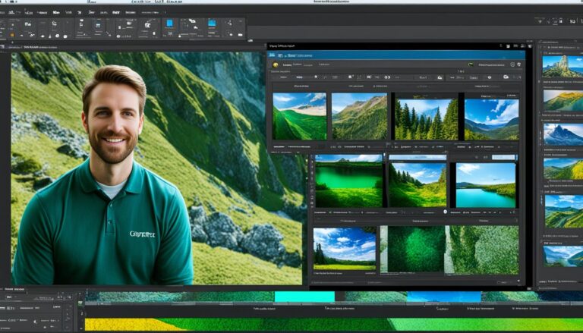Click the blue rectangle monitor icon in top toolbar

tap(212, 23)
